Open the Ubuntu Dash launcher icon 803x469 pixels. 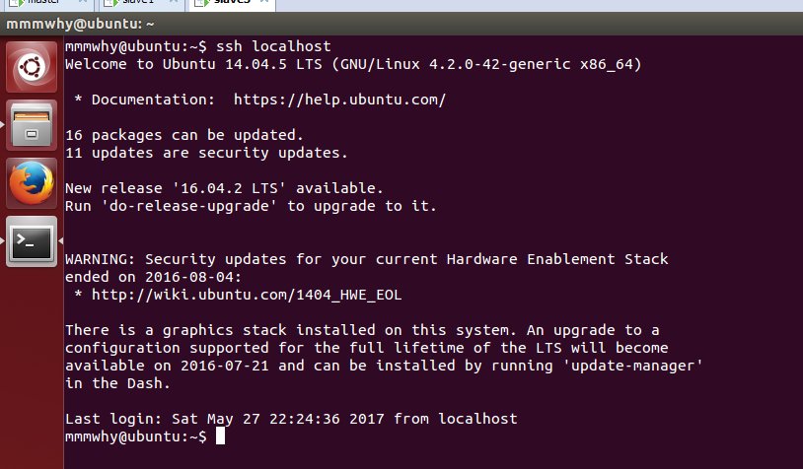point(32,69)
